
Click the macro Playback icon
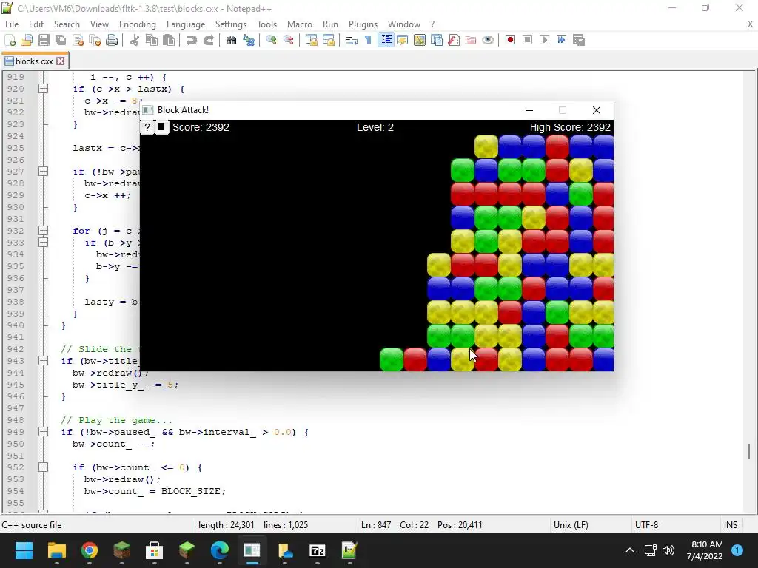544,40
